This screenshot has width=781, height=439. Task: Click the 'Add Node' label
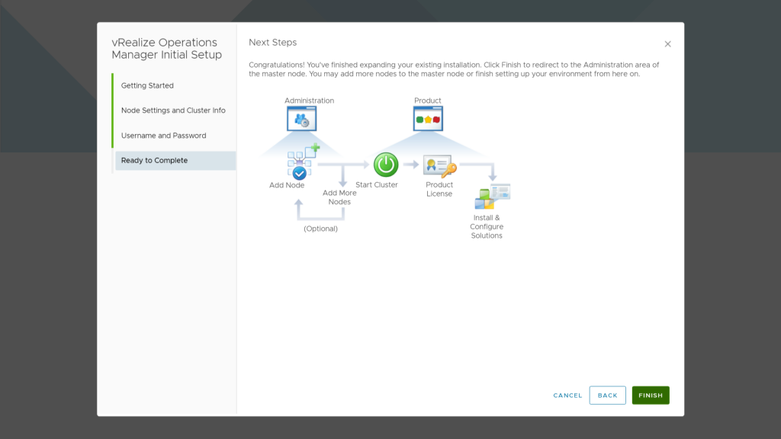[287, 185]
